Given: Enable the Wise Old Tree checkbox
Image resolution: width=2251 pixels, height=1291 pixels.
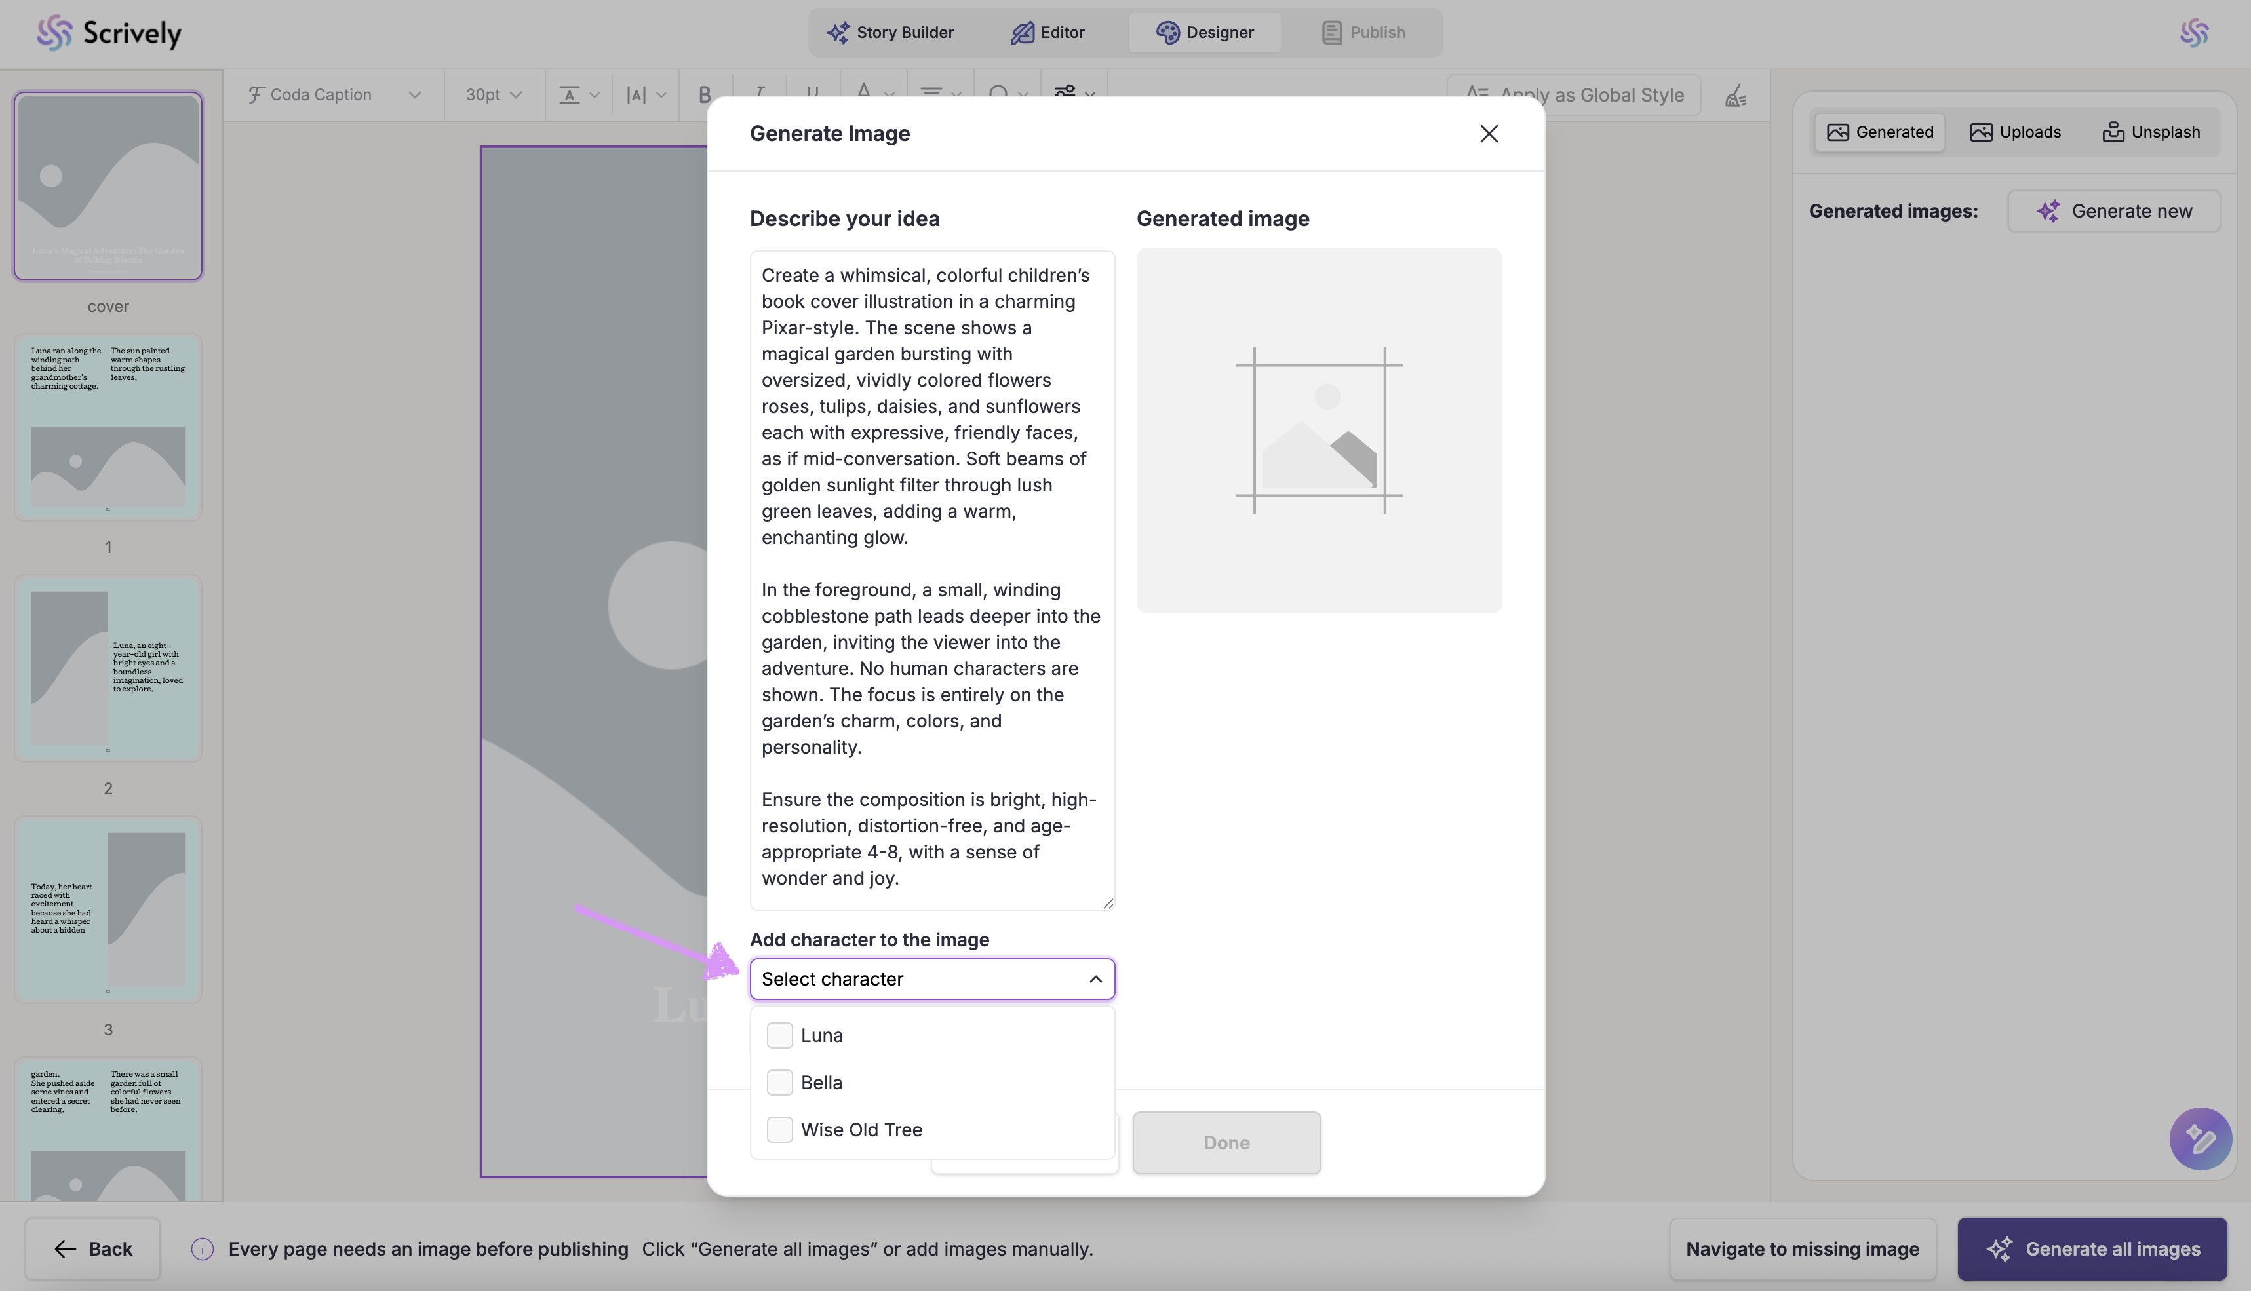Looking at the screenshot, I should point(779,1130).
